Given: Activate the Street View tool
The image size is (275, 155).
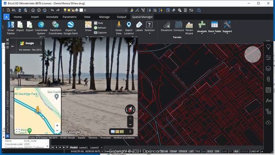Looking at the screenshot, I should click(119, 28).
